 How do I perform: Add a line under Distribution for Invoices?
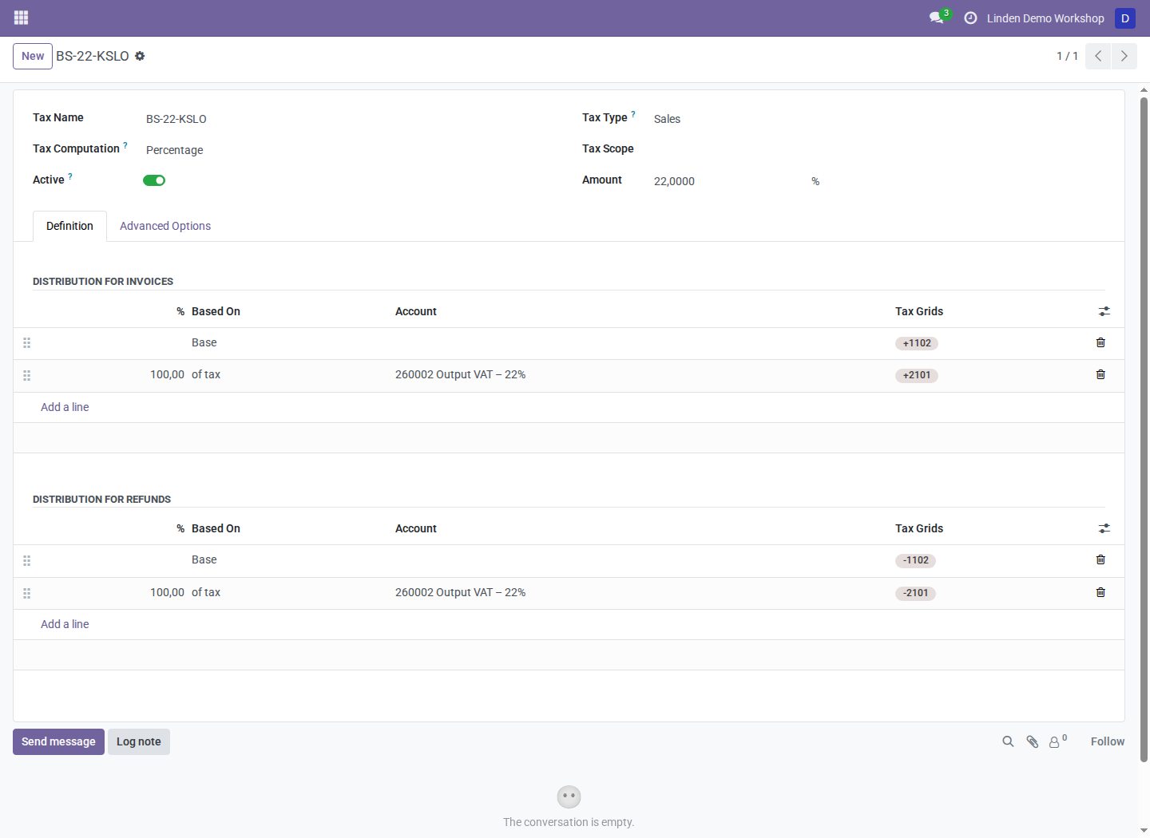pyautogui.click(x=65, y=407)
